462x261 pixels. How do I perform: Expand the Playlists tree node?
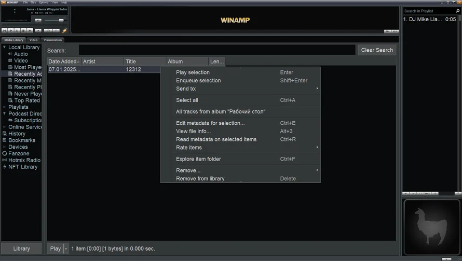pos(4,107)
